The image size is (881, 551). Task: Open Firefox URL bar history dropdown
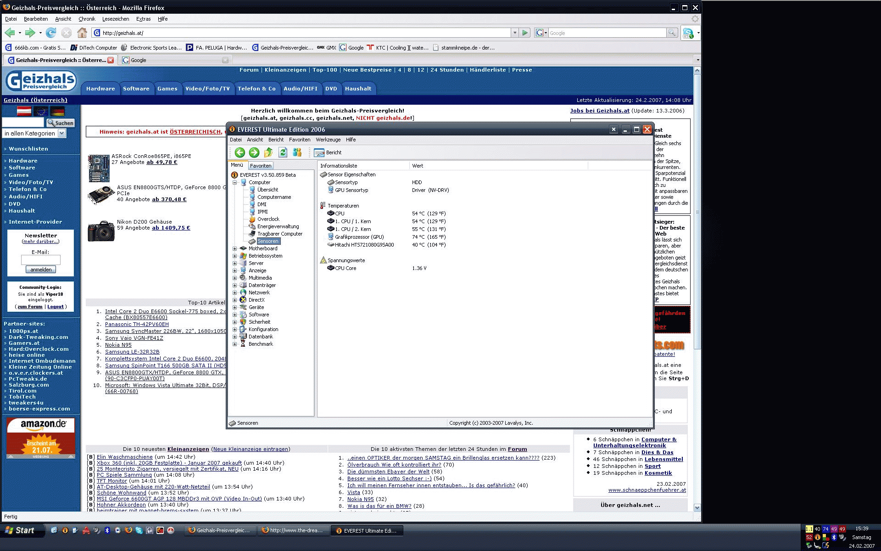[x=515, y=33]
